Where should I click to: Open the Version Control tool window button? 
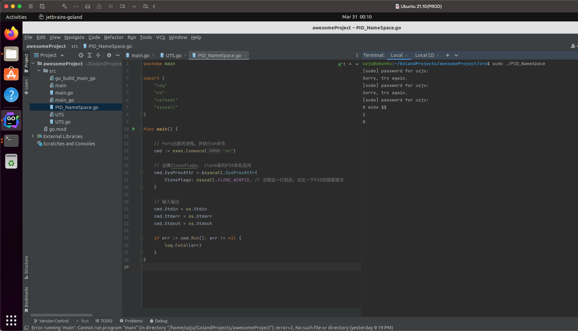click(51, 321)
